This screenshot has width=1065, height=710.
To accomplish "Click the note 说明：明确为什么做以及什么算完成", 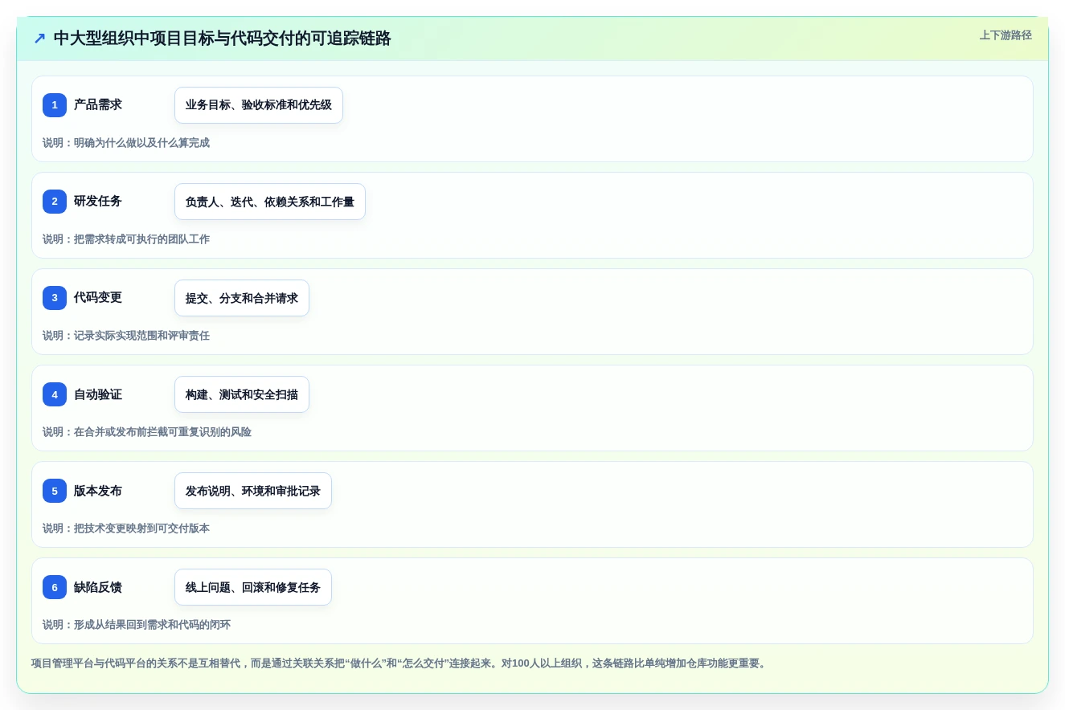I will (x=126, y=143).
